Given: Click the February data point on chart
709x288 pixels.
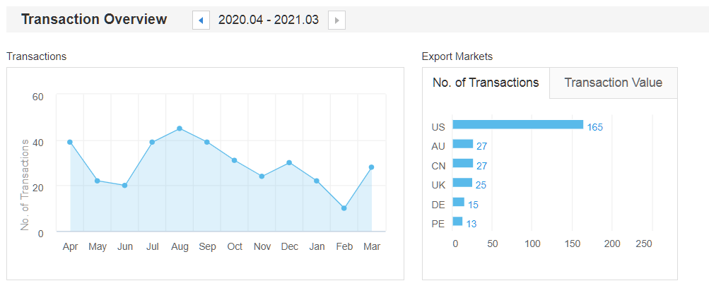Looking at the screenshot, I should click(344, 208).
